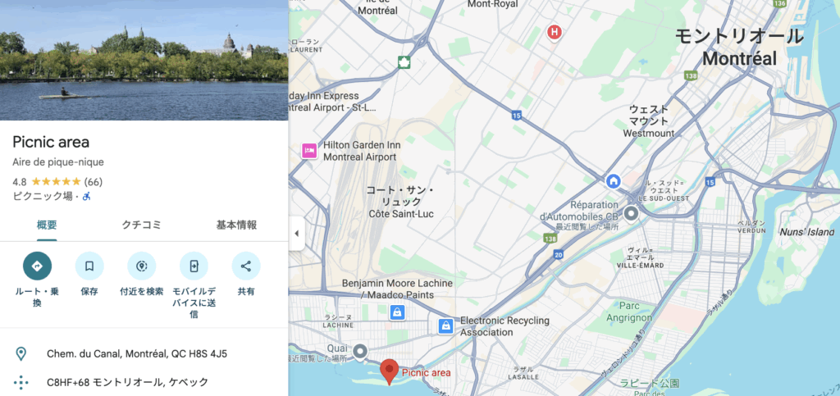Open Réparation d'Automobiles CB recently viewed marker

coord(631,213)
